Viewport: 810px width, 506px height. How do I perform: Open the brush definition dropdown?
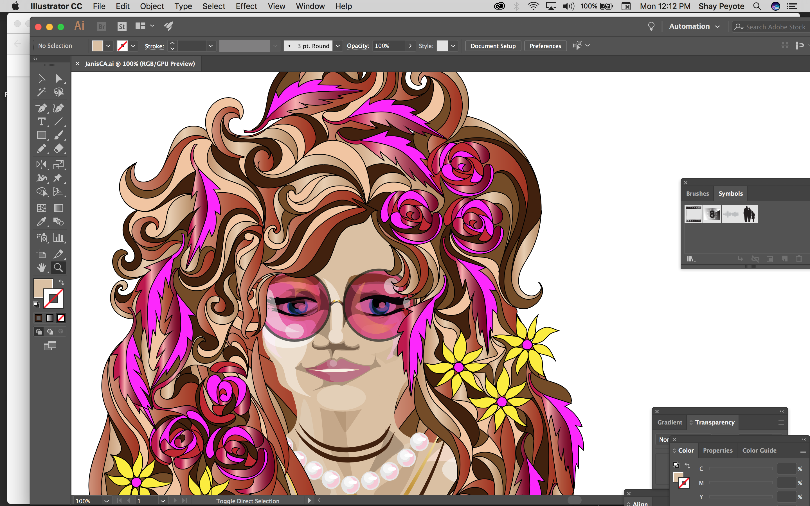[338, 46]
